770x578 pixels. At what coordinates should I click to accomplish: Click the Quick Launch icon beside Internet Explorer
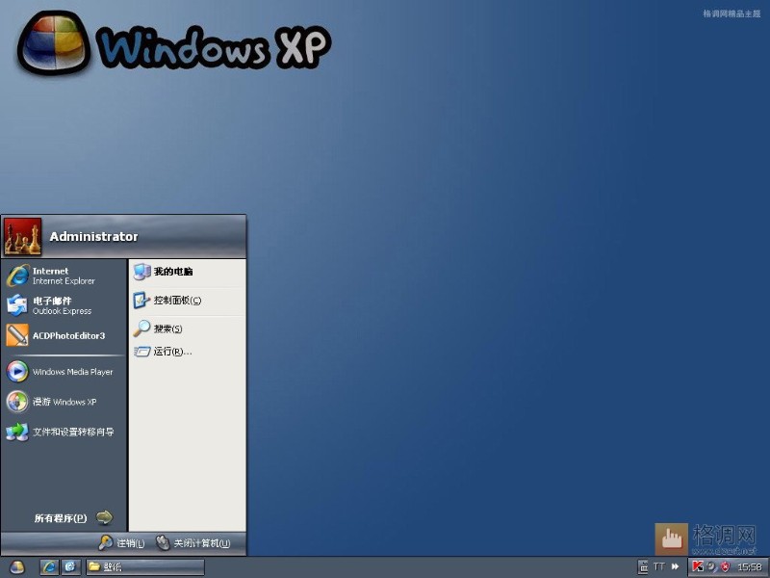[69, 566]
